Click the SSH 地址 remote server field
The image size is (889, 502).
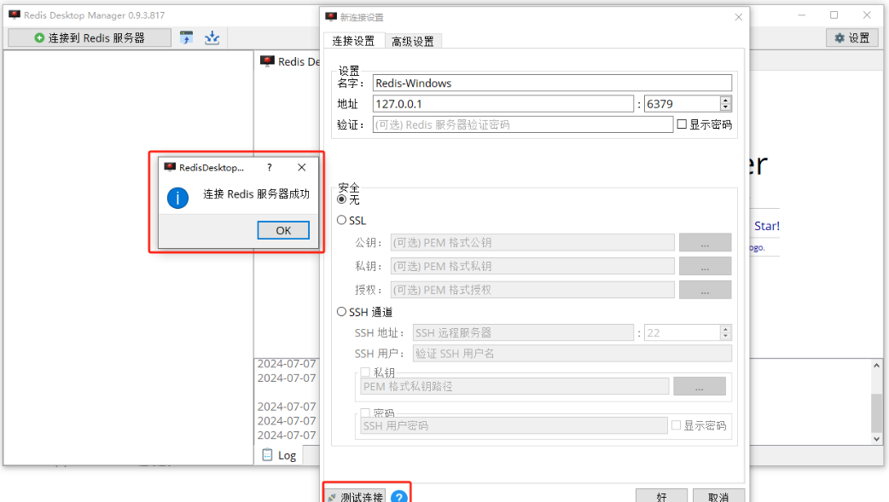click(x=523, y=332)
